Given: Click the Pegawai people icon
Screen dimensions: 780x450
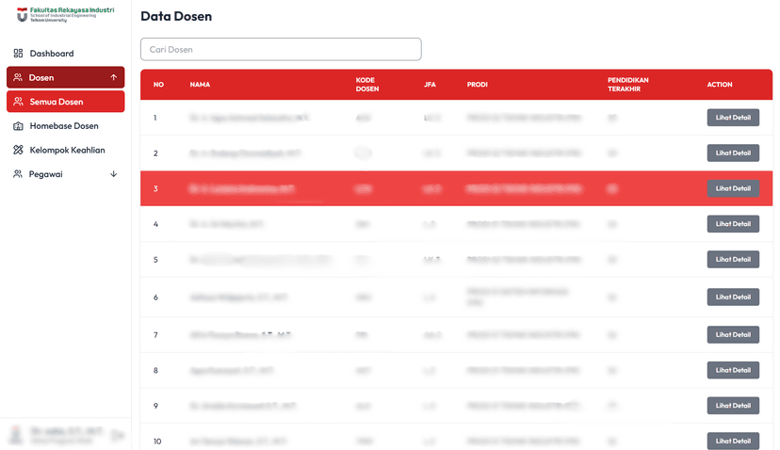Looking at the screenshot, I should coord(18,174).
